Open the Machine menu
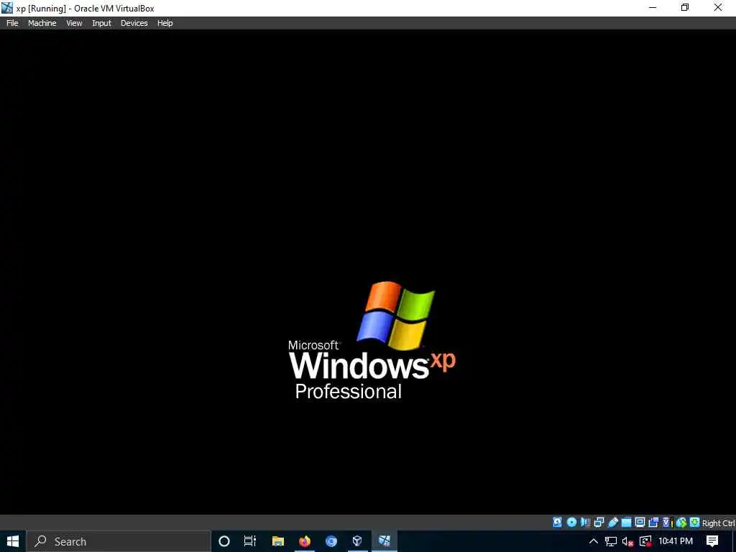 pyautogui.click(x=42, y=23)
